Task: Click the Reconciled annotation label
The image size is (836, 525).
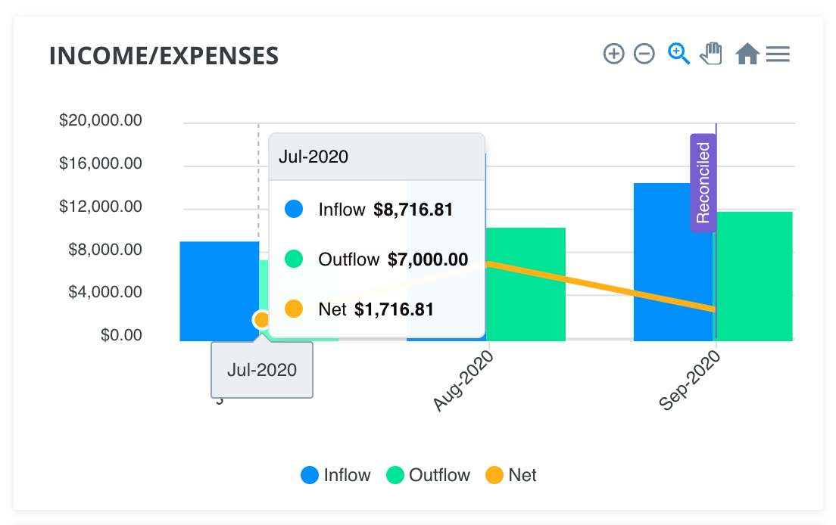Action: pyautogui.click(x=703, y=182)
